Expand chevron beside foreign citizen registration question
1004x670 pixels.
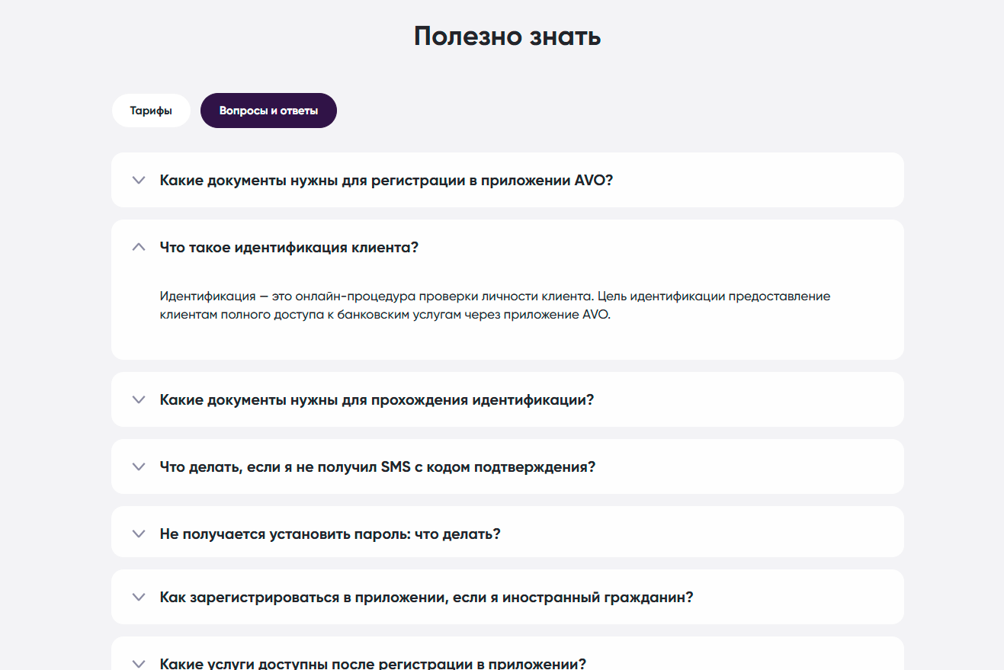tap(138, 597)
